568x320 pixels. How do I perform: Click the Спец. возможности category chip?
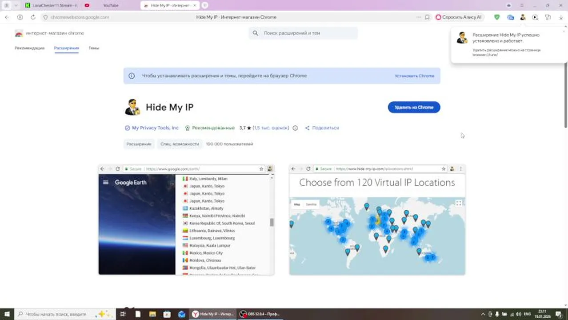pyautogui.click(x=180, y=144)
